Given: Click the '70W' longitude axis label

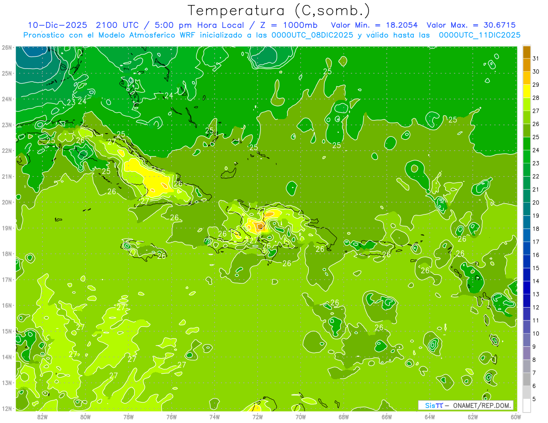Looking at the screenshot, I should (x=300, y=417).
